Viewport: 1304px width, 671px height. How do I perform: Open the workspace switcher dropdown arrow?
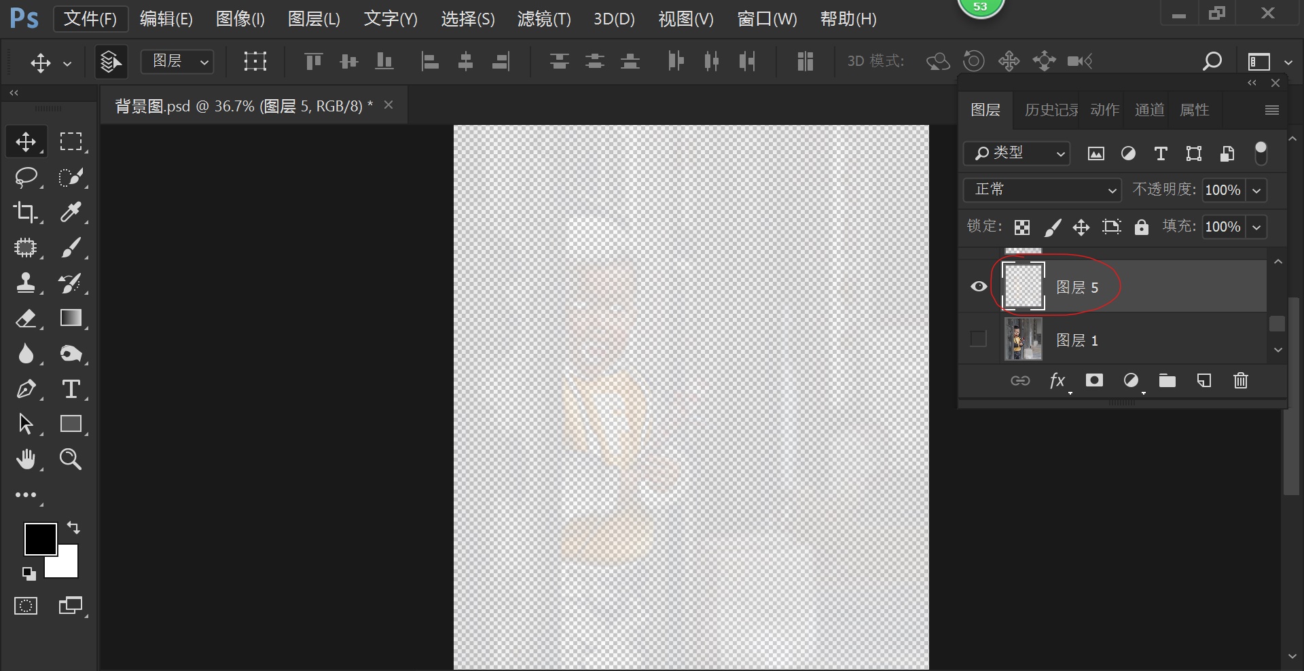1288,62
